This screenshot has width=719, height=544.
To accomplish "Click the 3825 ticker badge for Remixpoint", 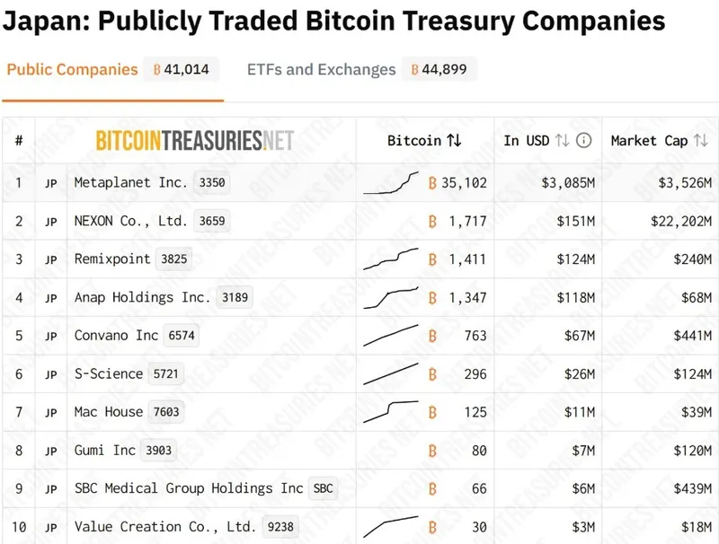I will coord(173,259).
